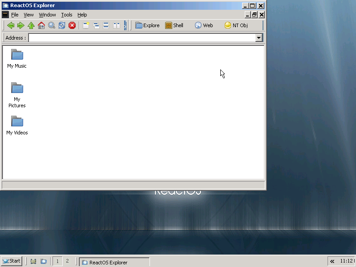The width and height of the screenshot is (356, 267).
Task: Go back with the green left arrow
Action: pyautogui.click(x=11, y=25)
